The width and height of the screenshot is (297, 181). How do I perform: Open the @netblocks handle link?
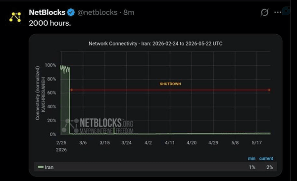98,12
